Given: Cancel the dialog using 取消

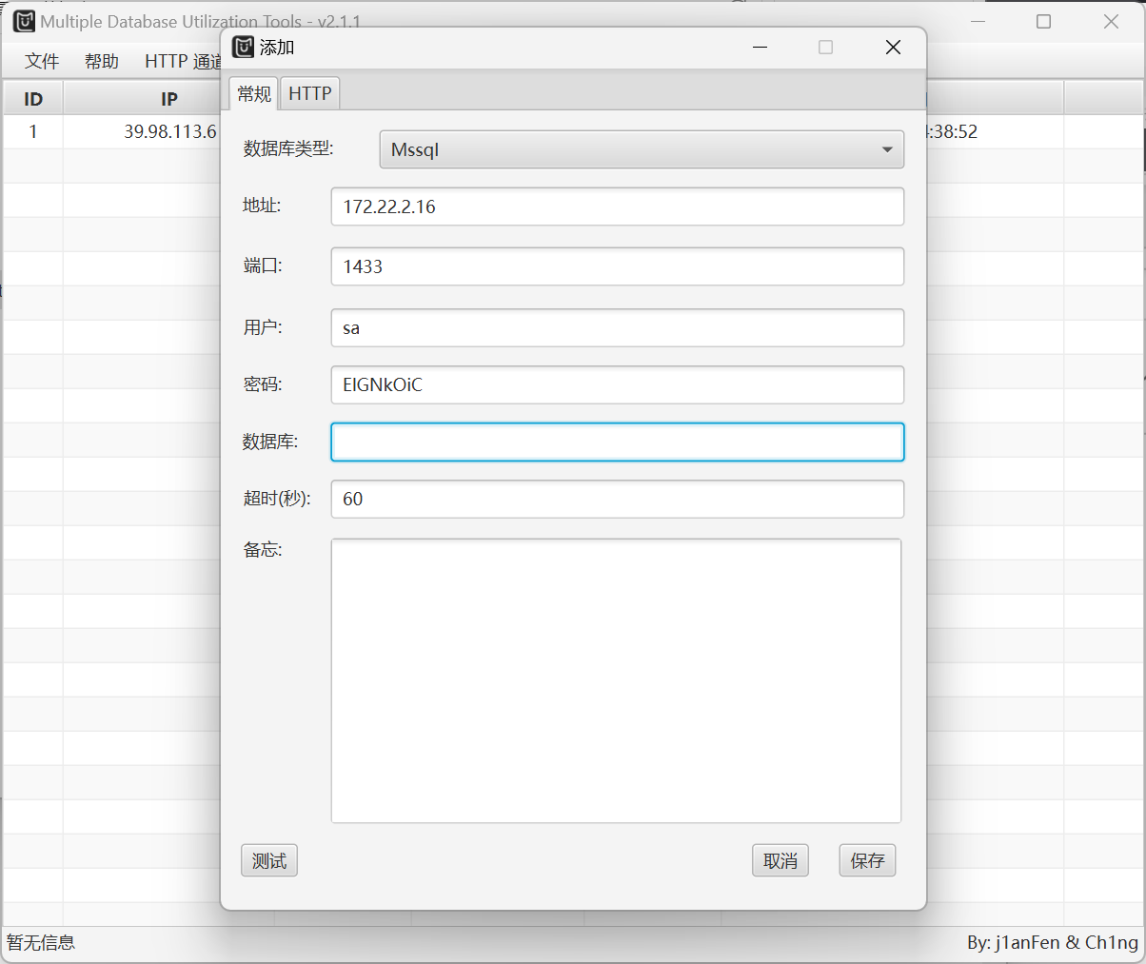Looking at the screenshot, I should click(x=780, y=860).
